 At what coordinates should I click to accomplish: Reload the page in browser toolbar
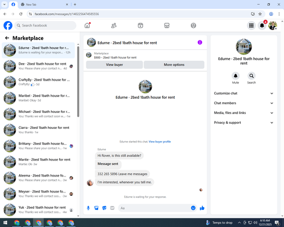tap(21, 14)
